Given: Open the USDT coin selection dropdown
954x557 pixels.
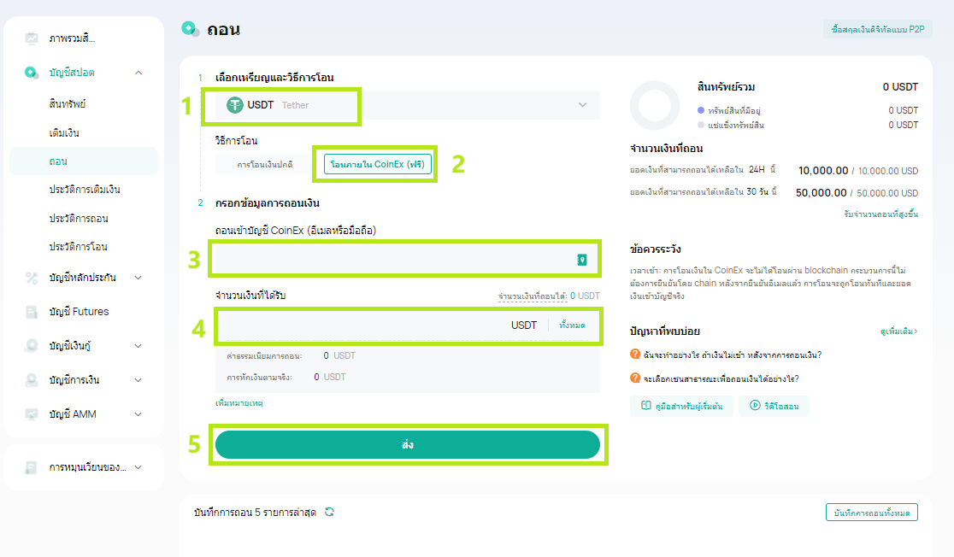Looking at the screenshot, I should click(x=582, y=105).
